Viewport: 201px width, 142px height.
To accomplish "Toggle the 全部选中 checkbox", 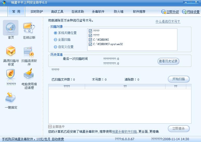I will click(x=50, y=127).
